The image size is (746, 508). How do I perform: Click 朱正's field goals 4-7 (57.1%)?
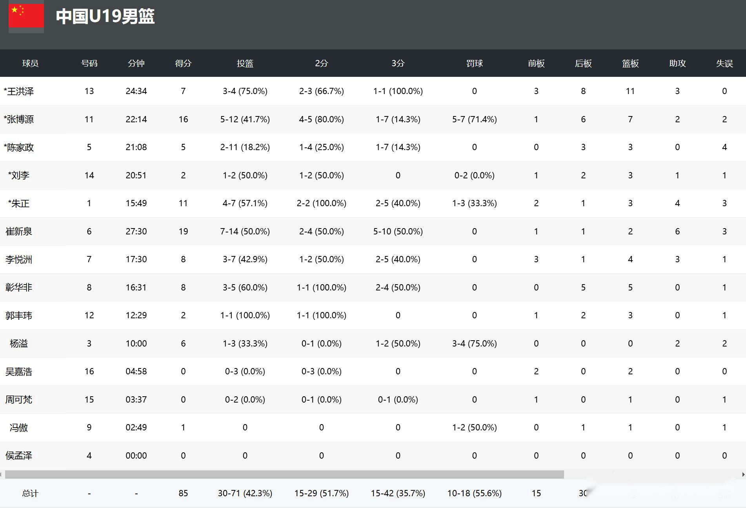click(x=245, y=203)
